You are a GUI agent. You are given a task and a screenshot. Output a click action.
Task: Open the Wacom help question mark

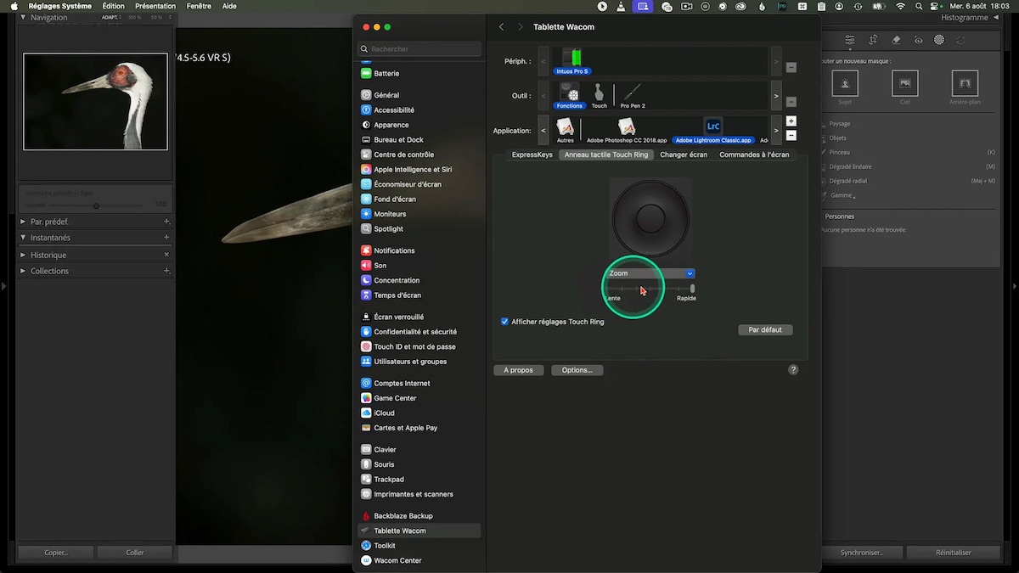click(793, 370)
